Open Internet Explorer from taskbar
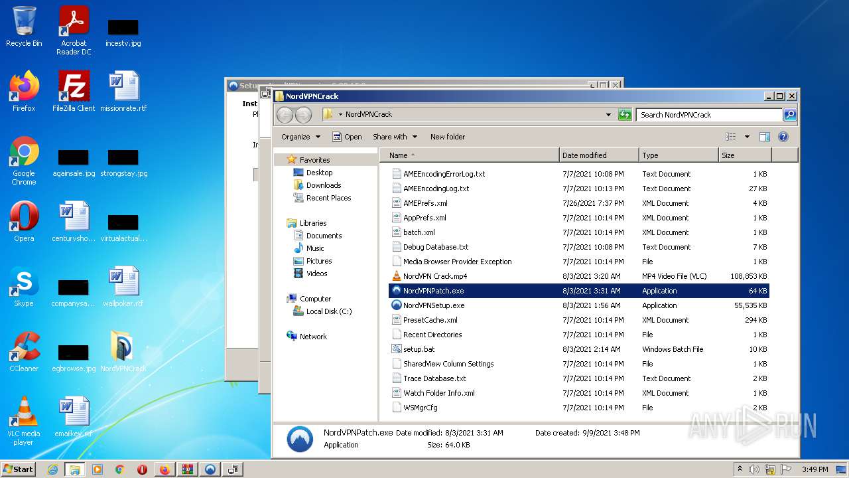Image resolution: width=849 pixels, height=478 pixels. [x=52, y=469]
